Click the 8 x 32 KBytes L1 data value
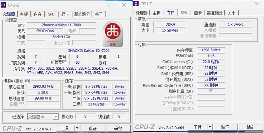The height and width of the screenshot is (133, 264). [x=96, y=86]
